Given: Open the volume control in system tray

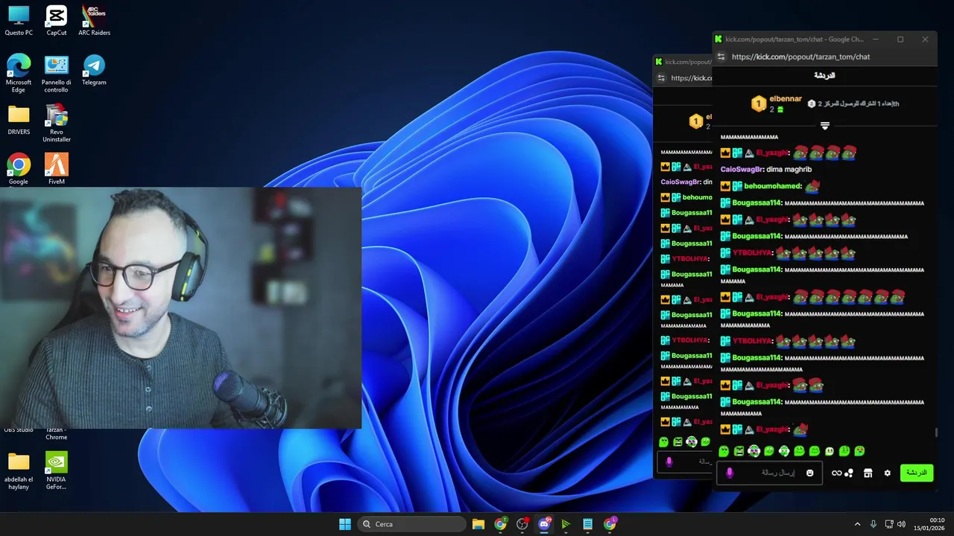Looking at the screenshot, I should 901,524.
